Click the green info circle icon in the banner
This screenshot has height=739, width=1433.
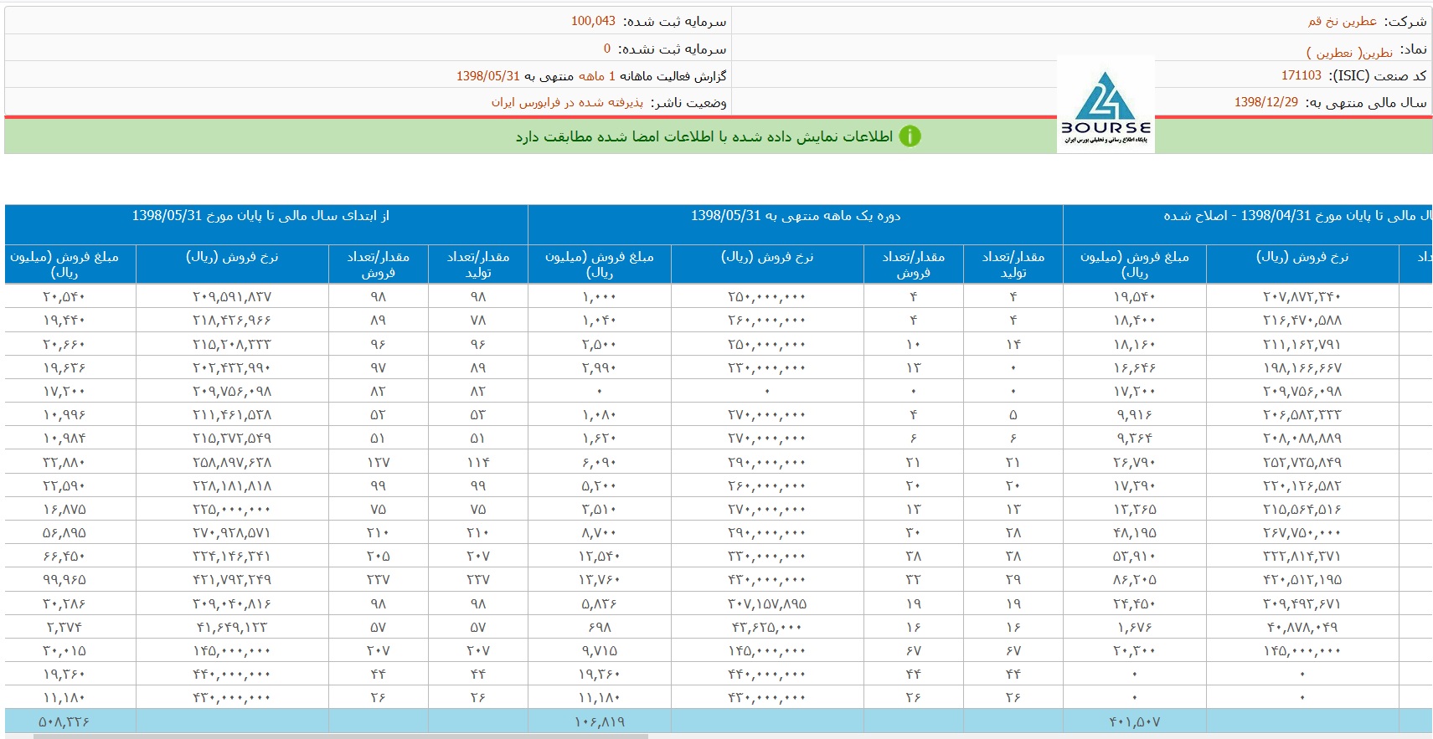pos(910,136)
